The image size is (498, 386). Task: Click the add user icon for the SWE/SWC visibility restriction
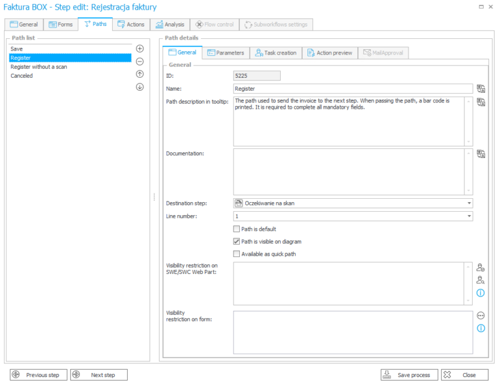pos(480,267)
